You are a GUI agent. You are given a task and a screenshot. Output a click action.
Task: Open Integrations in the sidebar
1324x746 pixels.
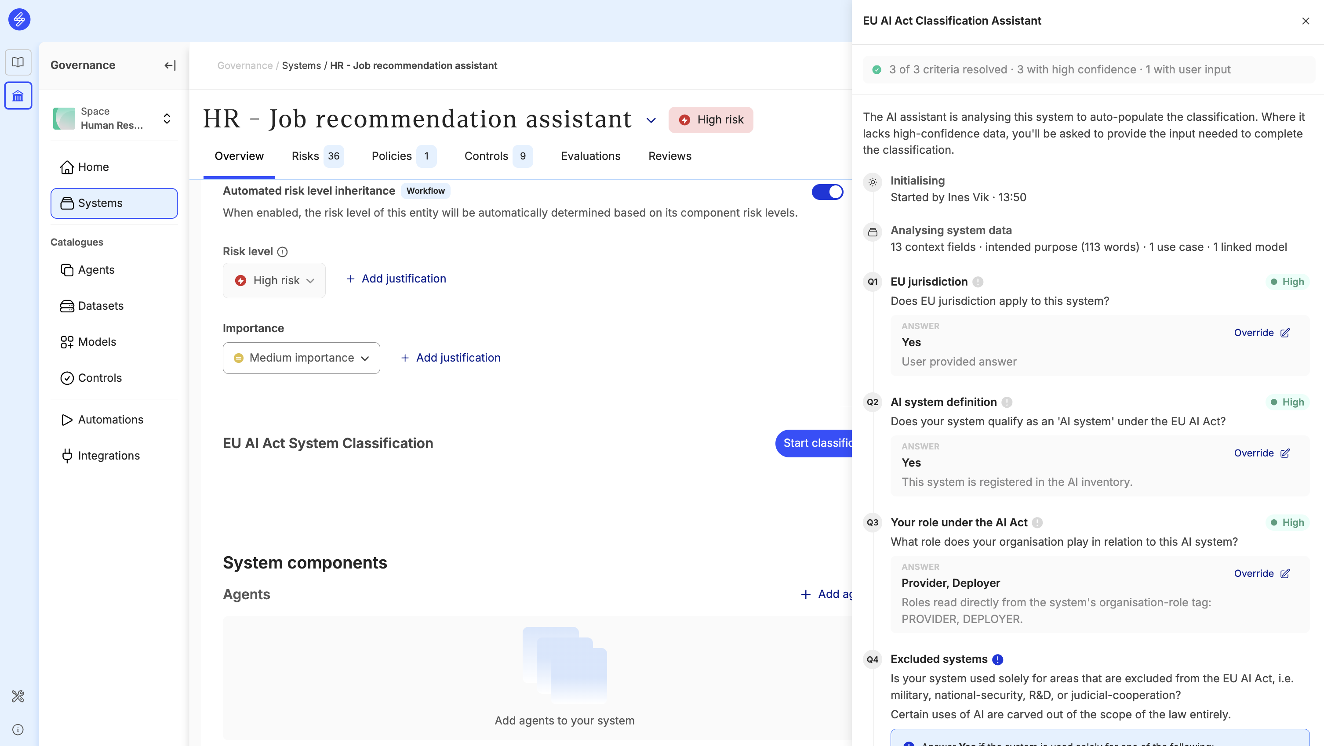click(100, 455)
